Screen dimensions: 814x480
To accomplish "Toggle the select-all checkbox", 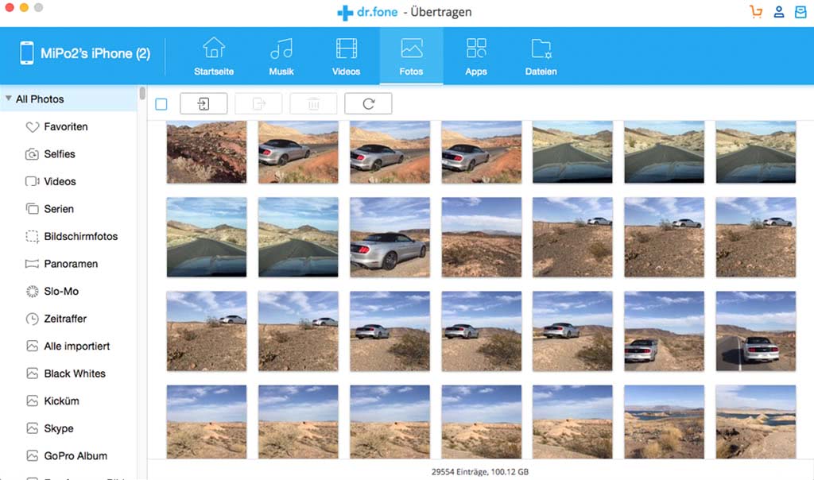I will [x=161, y=104].
